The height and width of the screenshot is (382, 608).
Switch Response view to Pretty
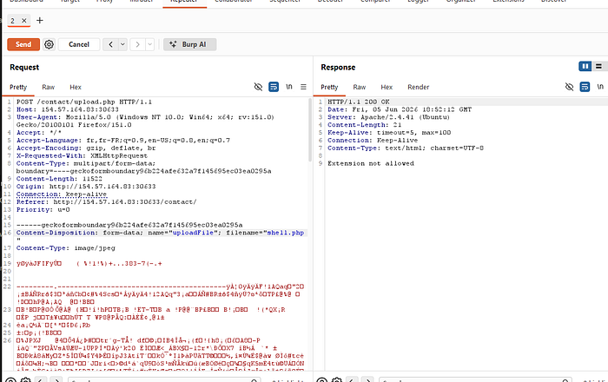[329, 87]
